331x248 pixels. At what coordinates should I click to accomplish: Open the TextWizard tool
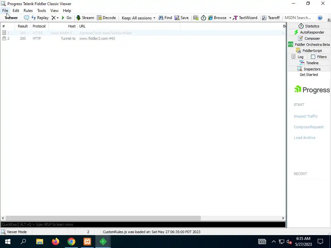245,18
